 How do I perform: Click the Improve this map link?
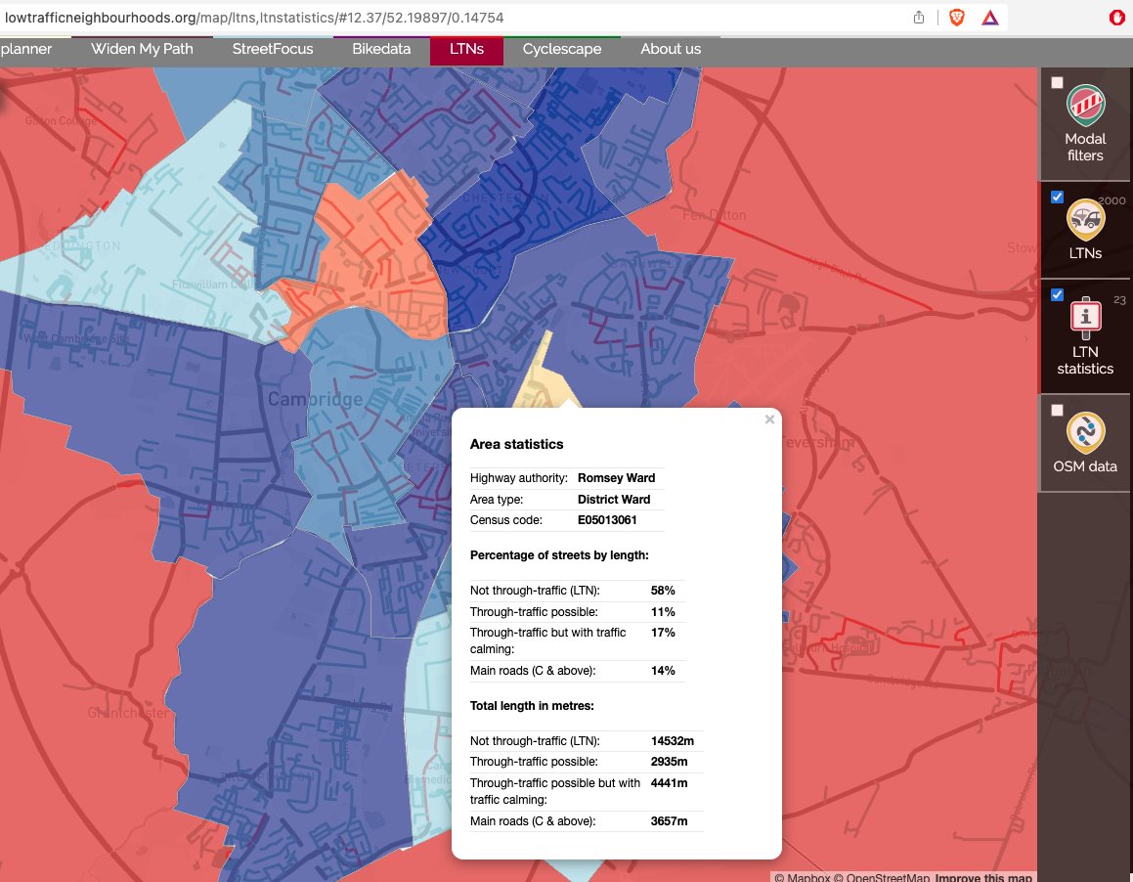983,877
